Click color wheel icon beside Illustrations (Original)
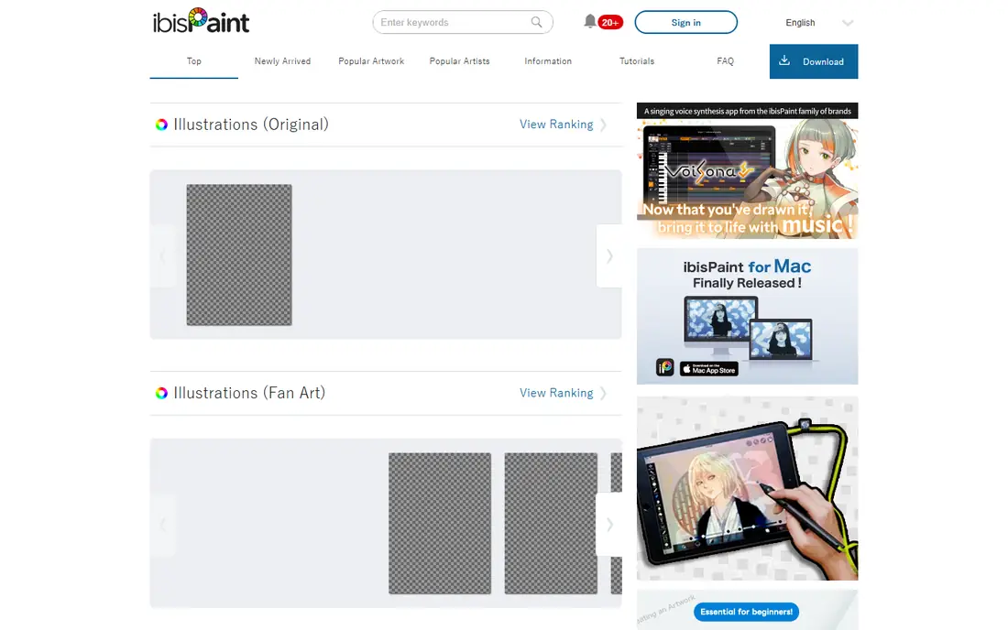 pyautogui.click(x=161, y=125)
